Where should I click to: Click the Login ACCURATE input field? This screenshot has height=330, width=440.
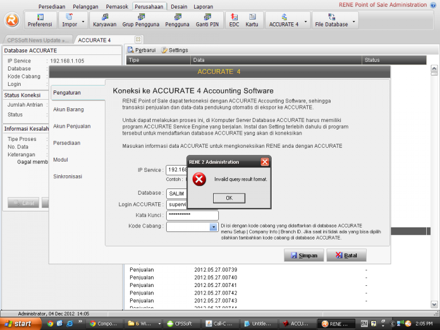pos(176,205)
